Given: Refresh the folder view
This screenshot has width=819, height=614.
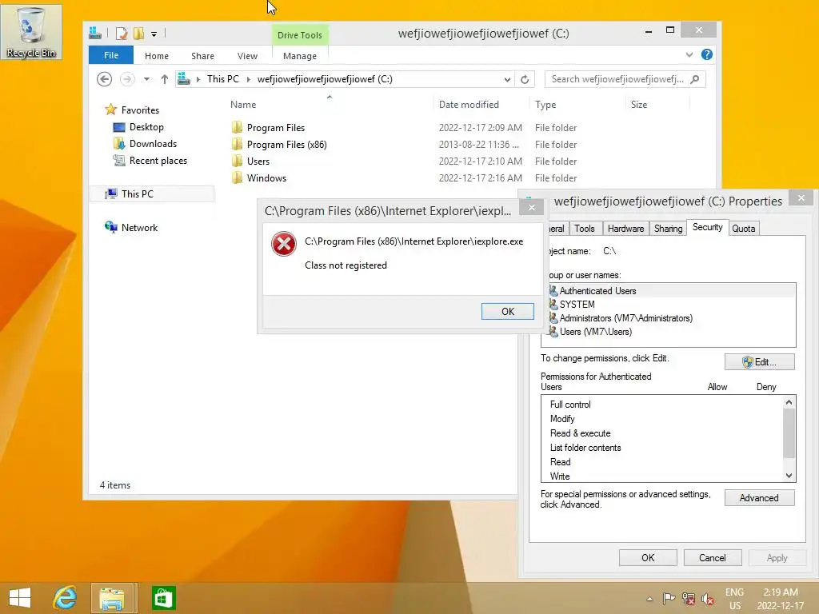Looking at the screenshot, I should click(x=525, y=79).
